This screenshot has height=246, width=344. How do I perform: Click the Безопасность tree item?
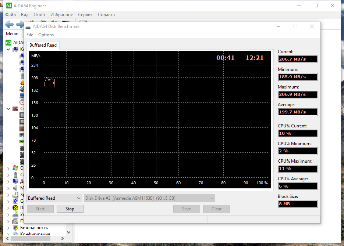[34, 228]
